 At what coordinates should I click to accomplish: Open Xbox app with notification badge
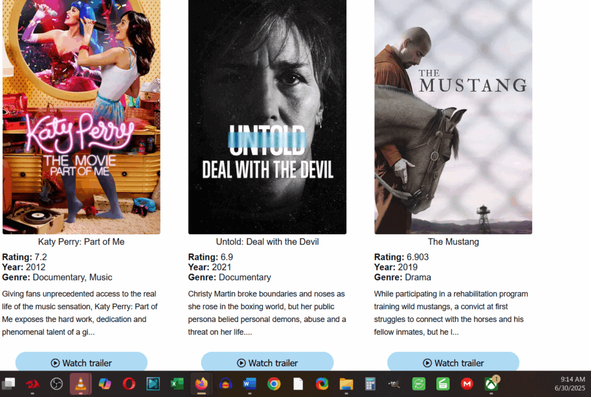(491, 384)
